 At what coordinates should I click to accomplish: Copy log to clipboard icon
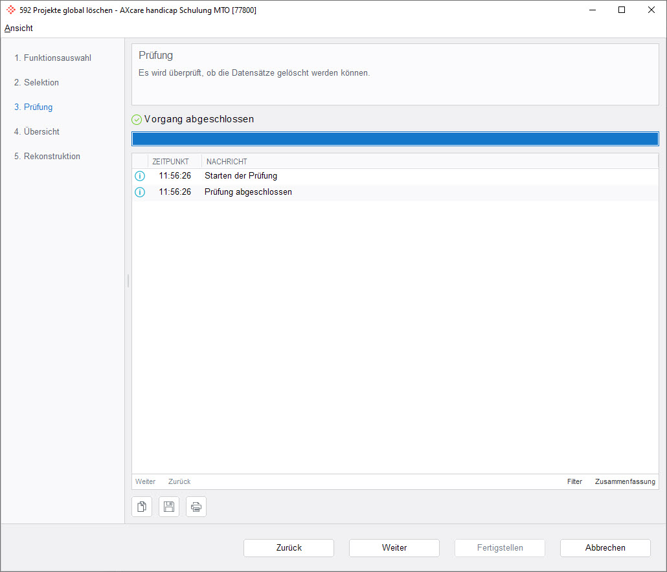142,507
